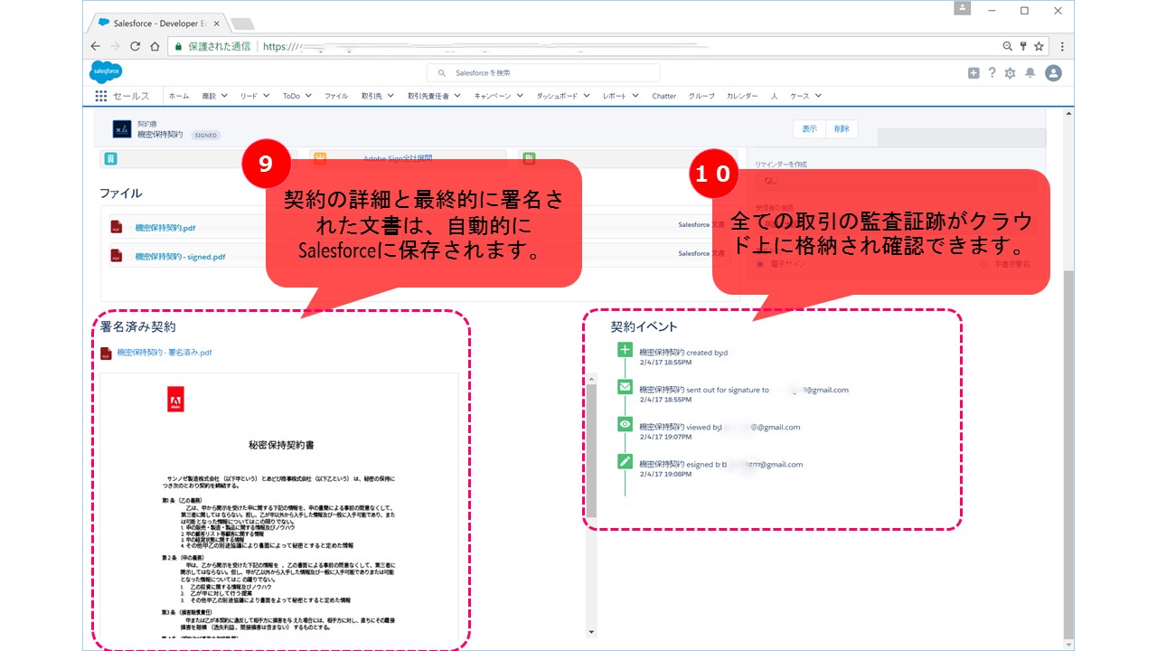Go back with the browser back arrow
The image size is (1157, 651).
coord(96,46)
